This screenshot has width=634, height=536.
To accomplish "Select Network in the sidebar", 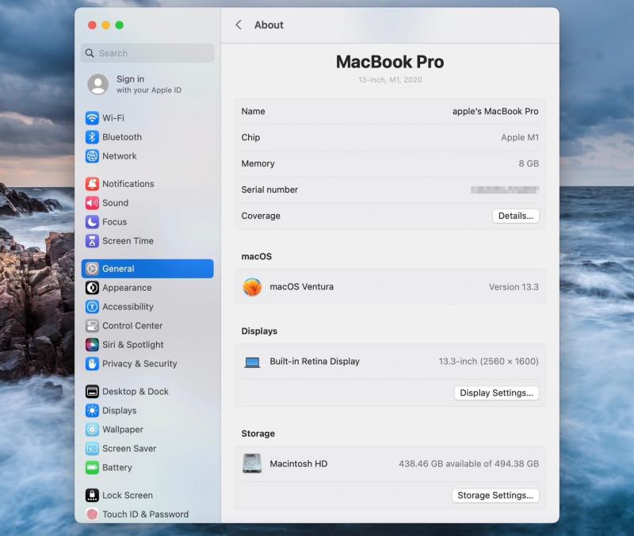I will coord(147,156).
